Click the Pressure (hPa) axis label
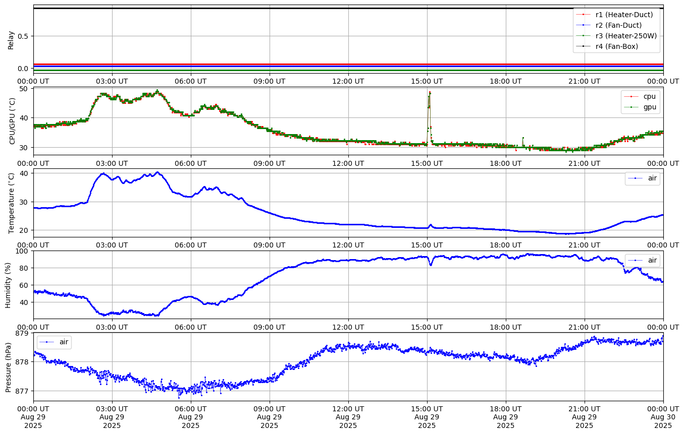 pos(8,366)
